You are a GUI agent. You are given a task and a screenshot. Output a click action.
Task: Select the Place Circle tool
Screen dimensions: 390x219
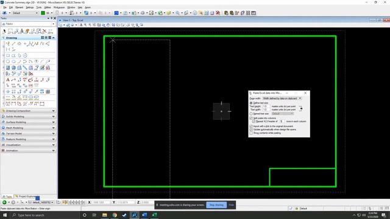click(8, 61)
